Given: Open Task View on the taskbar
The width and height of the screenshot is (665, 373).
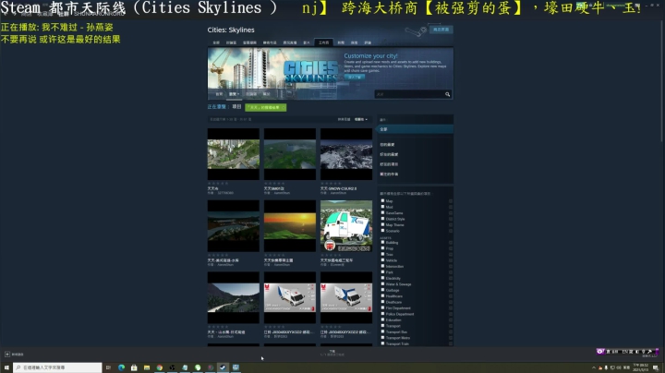Looking at the screenshot, I should click(x=109, y=367).
